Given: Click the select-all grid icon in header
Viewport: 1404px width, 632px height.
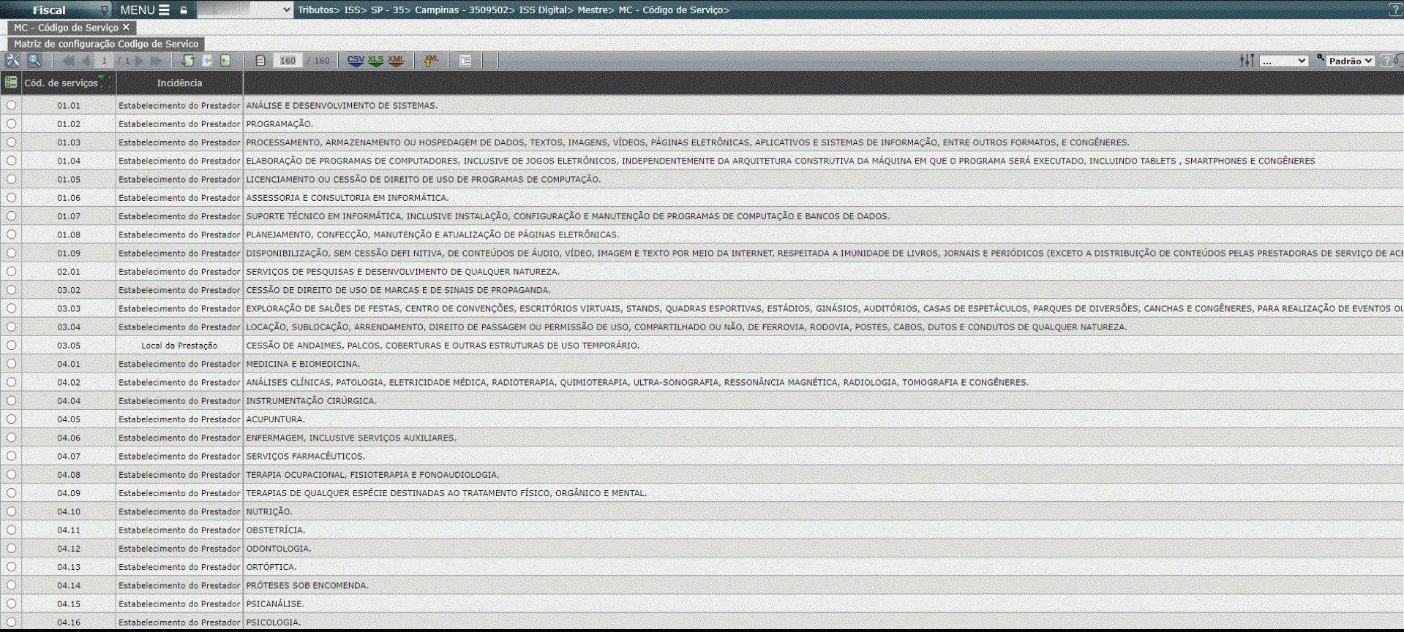Looking at the screenshot, I should 11,83.
